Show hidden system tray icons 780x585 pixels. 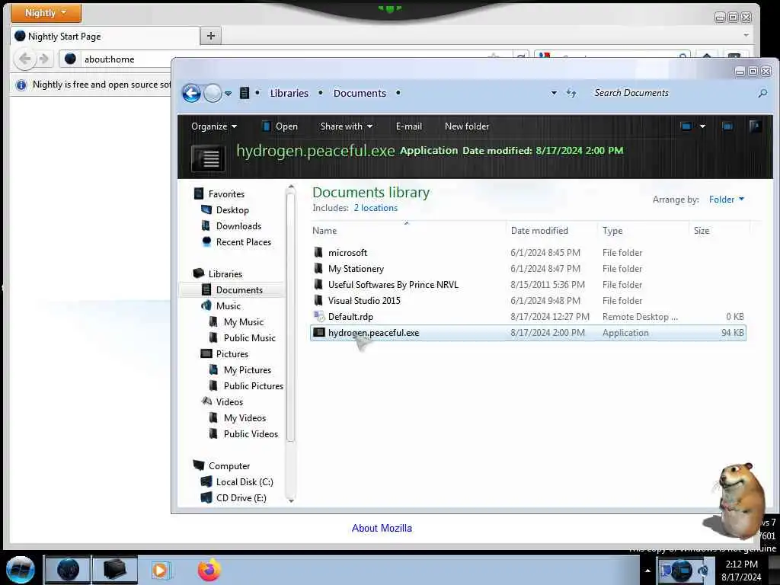647,571
